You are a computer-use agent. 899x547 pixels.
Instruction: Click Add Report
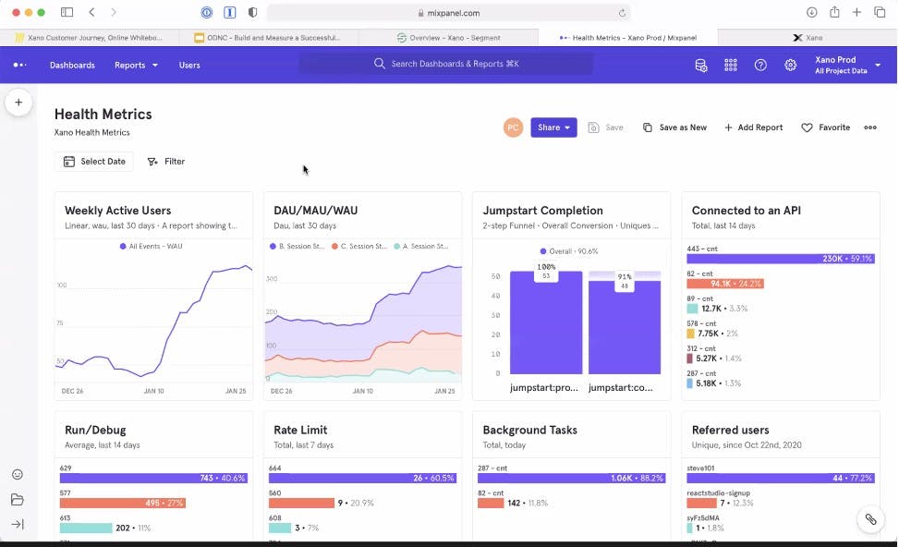coord(753,128)
